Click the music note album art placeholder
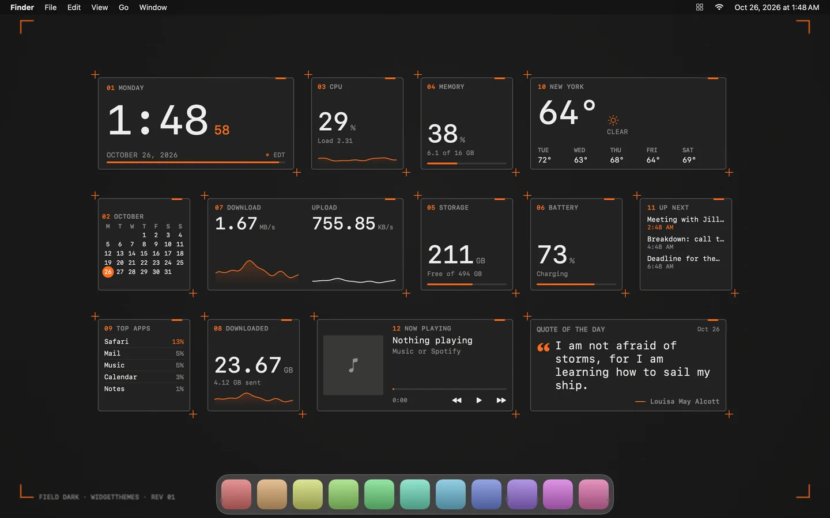The image size is (830, 518). [353, 365]
